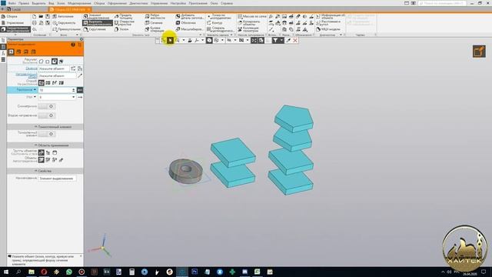Choose Точка по координатам tool

[220, 16]
